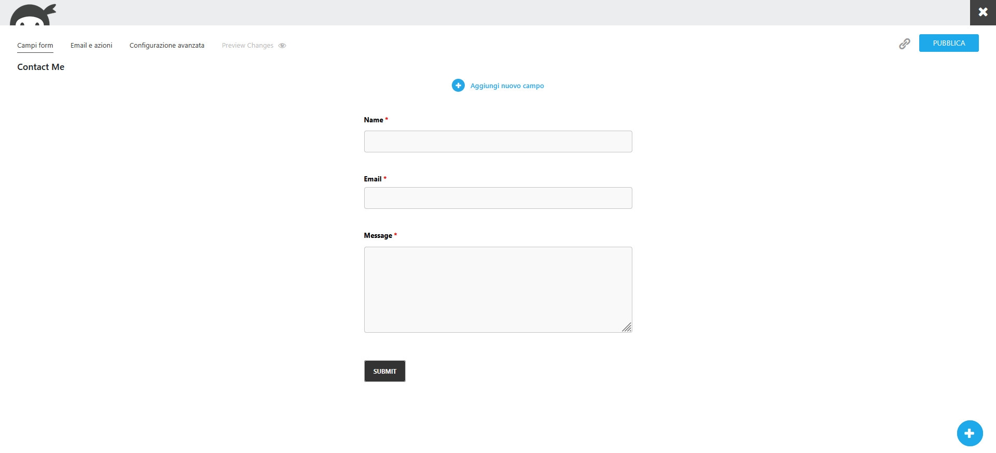Click the Aggiungi nuovo campo link

click(507, 86)
